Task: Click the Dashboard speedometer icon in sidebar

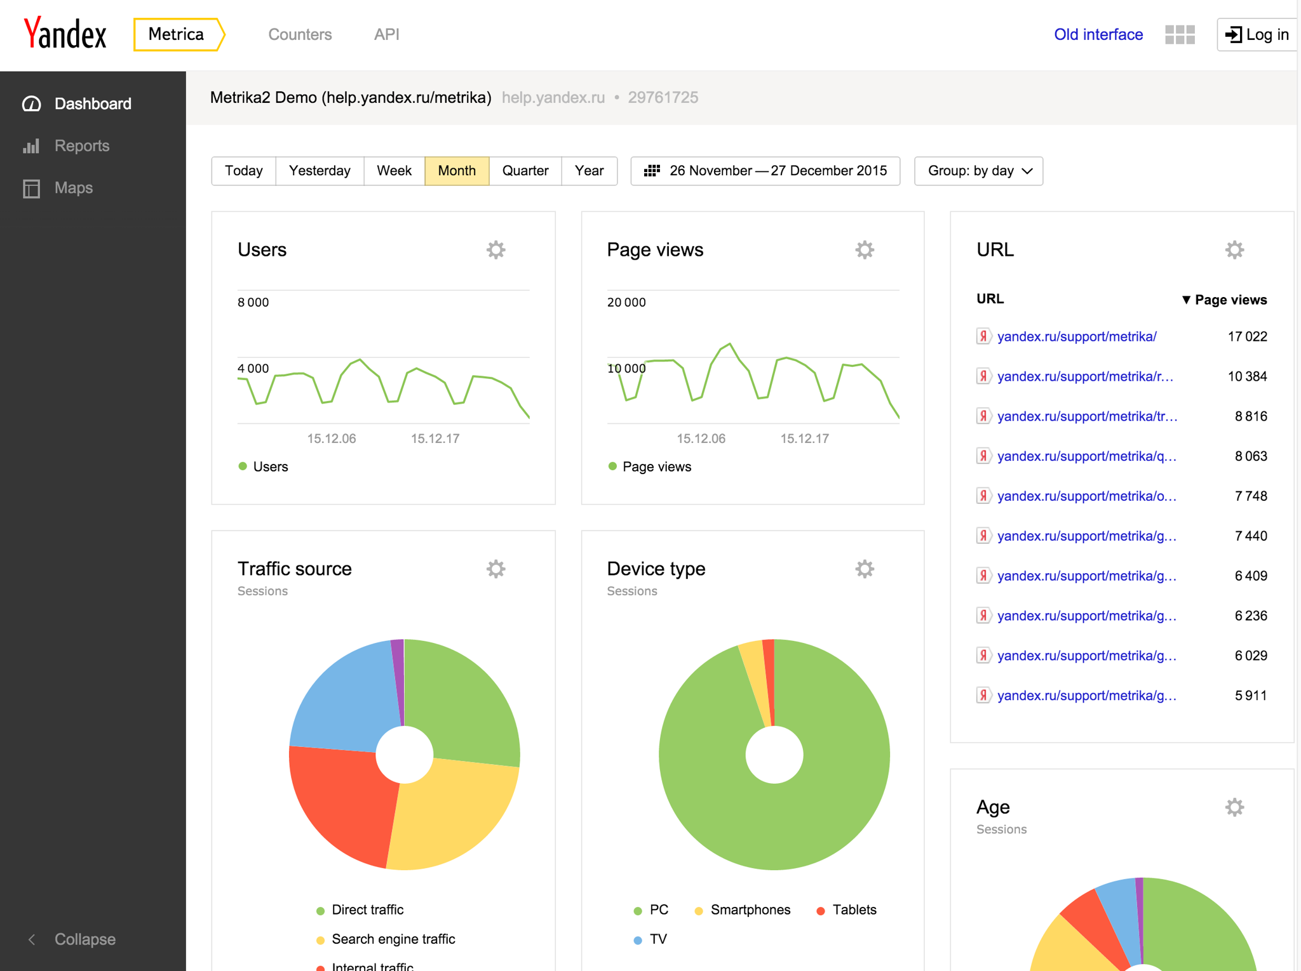Action: pos(32,104)
